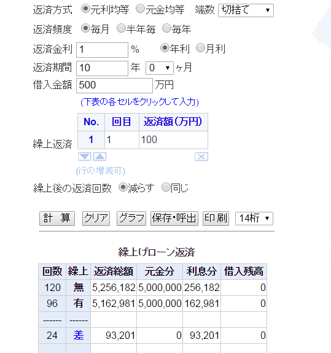Edit the 返済額 cell containing 100

point(173,140)
